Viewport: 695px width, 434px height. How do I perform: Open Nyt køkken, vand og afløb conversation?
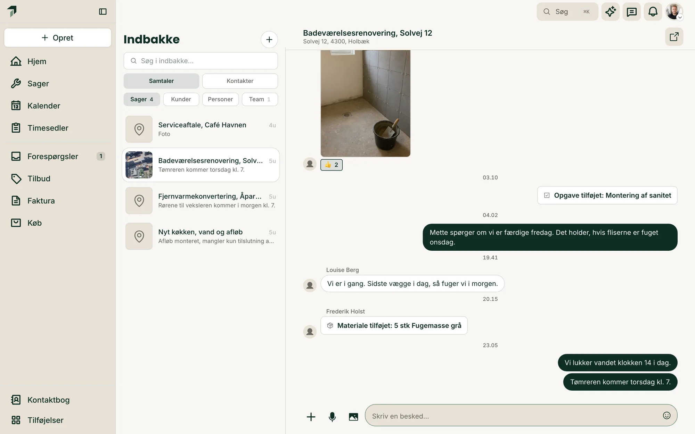point(201,236)
